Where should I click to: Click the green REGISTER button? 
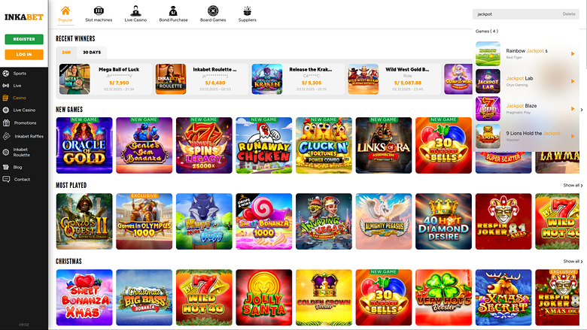coord(24,39)
